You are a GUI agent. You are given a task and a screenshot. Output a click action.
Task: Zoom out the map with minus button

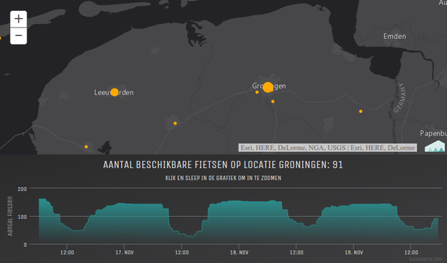(19, 36)
